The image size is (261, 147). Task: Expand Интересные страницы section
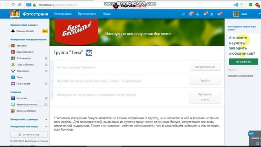(29, 119)
